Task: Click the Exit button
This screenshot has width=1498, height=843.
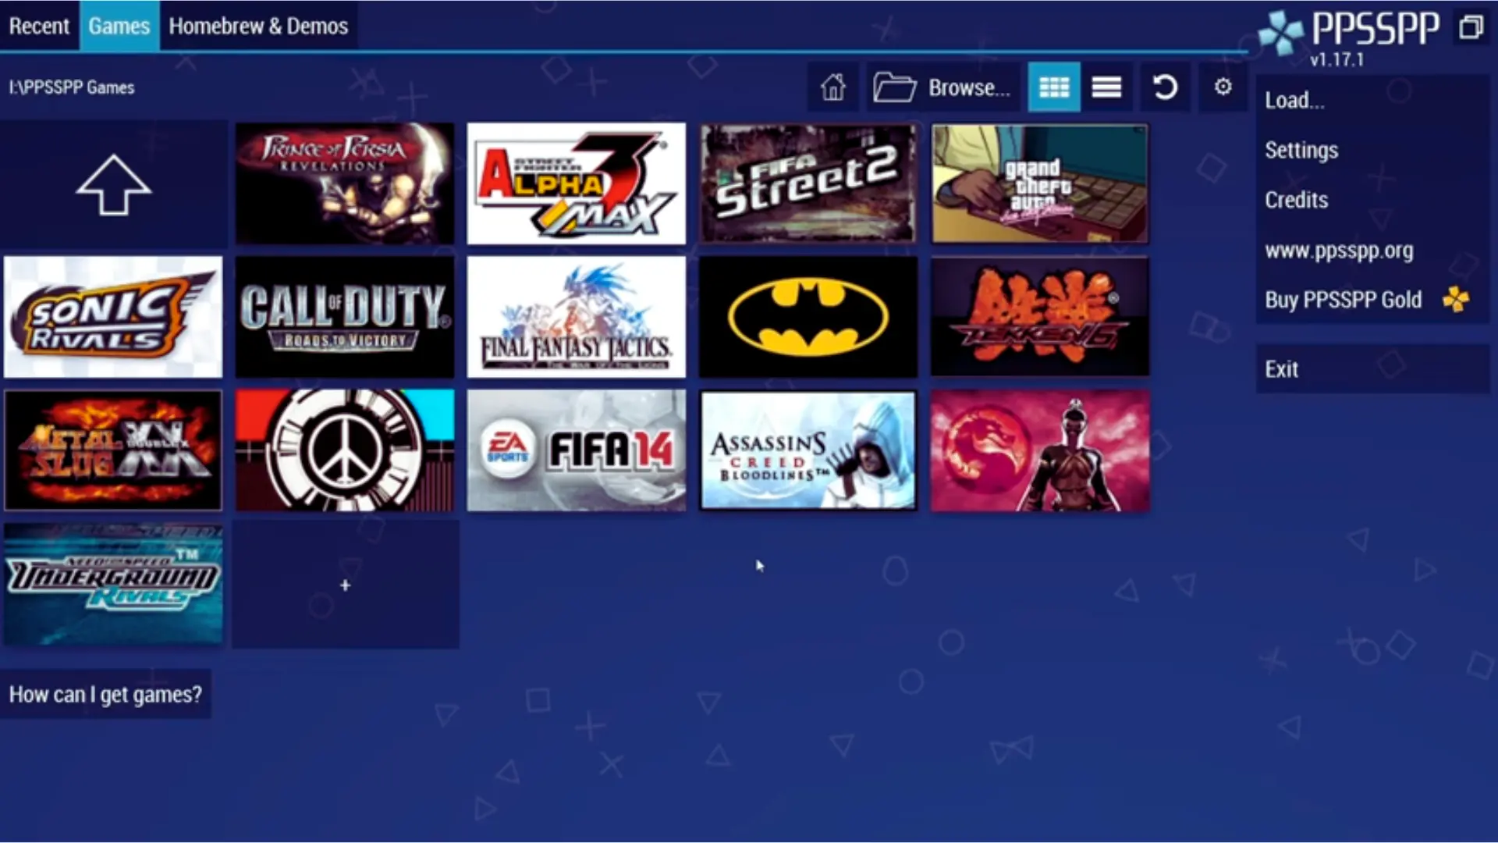Action: pyautogui.click(x=1282, y=368)
